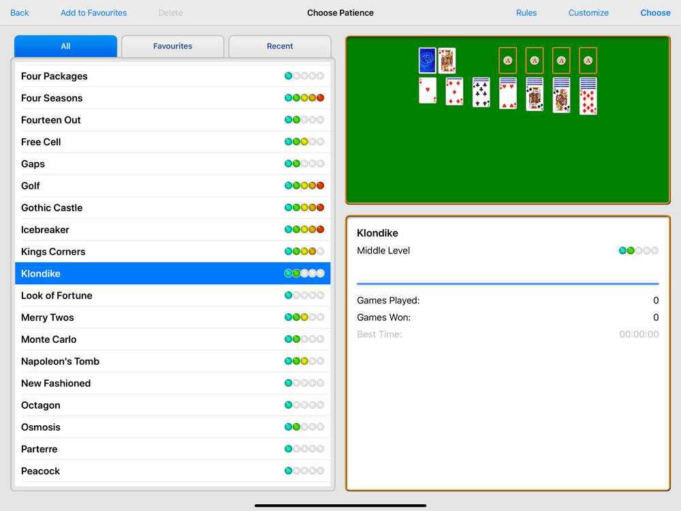Image resolution: width=681 pixels, height=511 pixels.
Task: Switch to the All tab
Action: 65,46
